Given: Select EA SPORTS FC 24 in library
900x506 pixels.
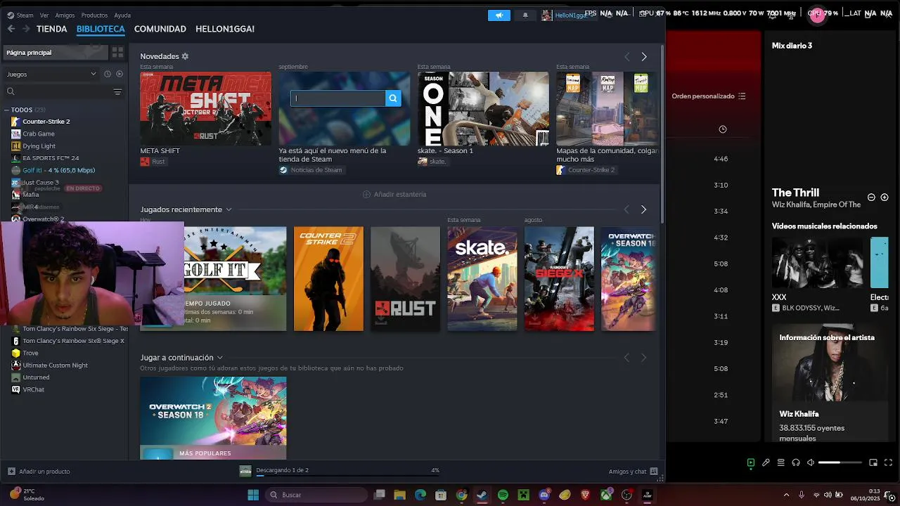Looking at the screenshot, I should [51, 158].
